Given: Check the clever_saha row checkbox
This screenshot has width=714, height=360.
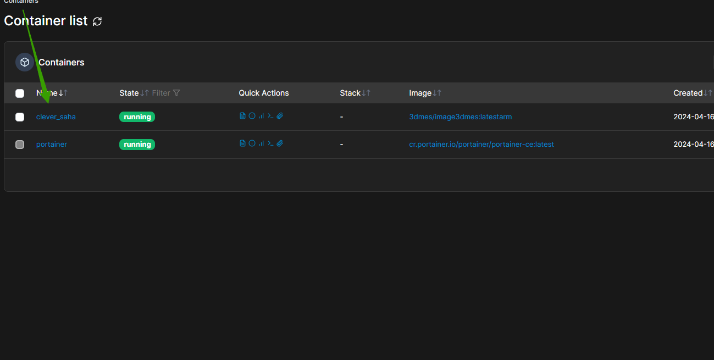Looking at the screenshot, I should click(x=20, y=117).
